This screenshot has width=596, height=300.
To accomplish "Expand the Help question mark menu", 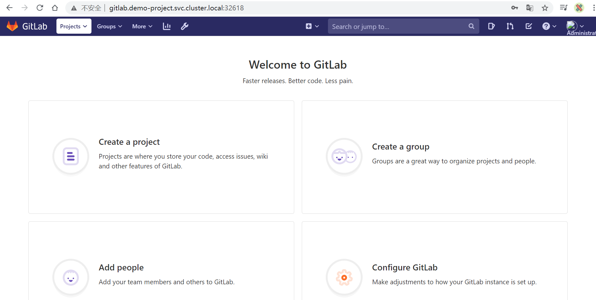I will (549, 26).
